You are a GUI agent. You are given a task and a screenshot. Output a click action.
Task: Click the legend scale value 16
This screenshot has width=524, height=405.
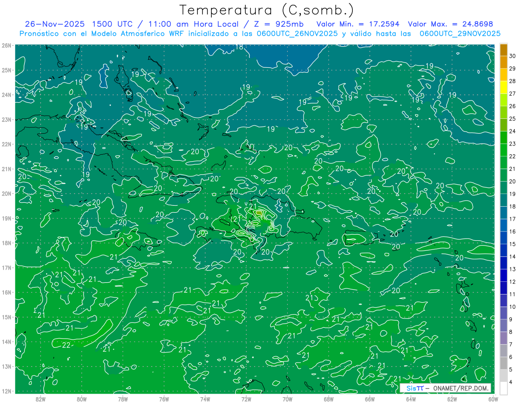pos(513,232)
